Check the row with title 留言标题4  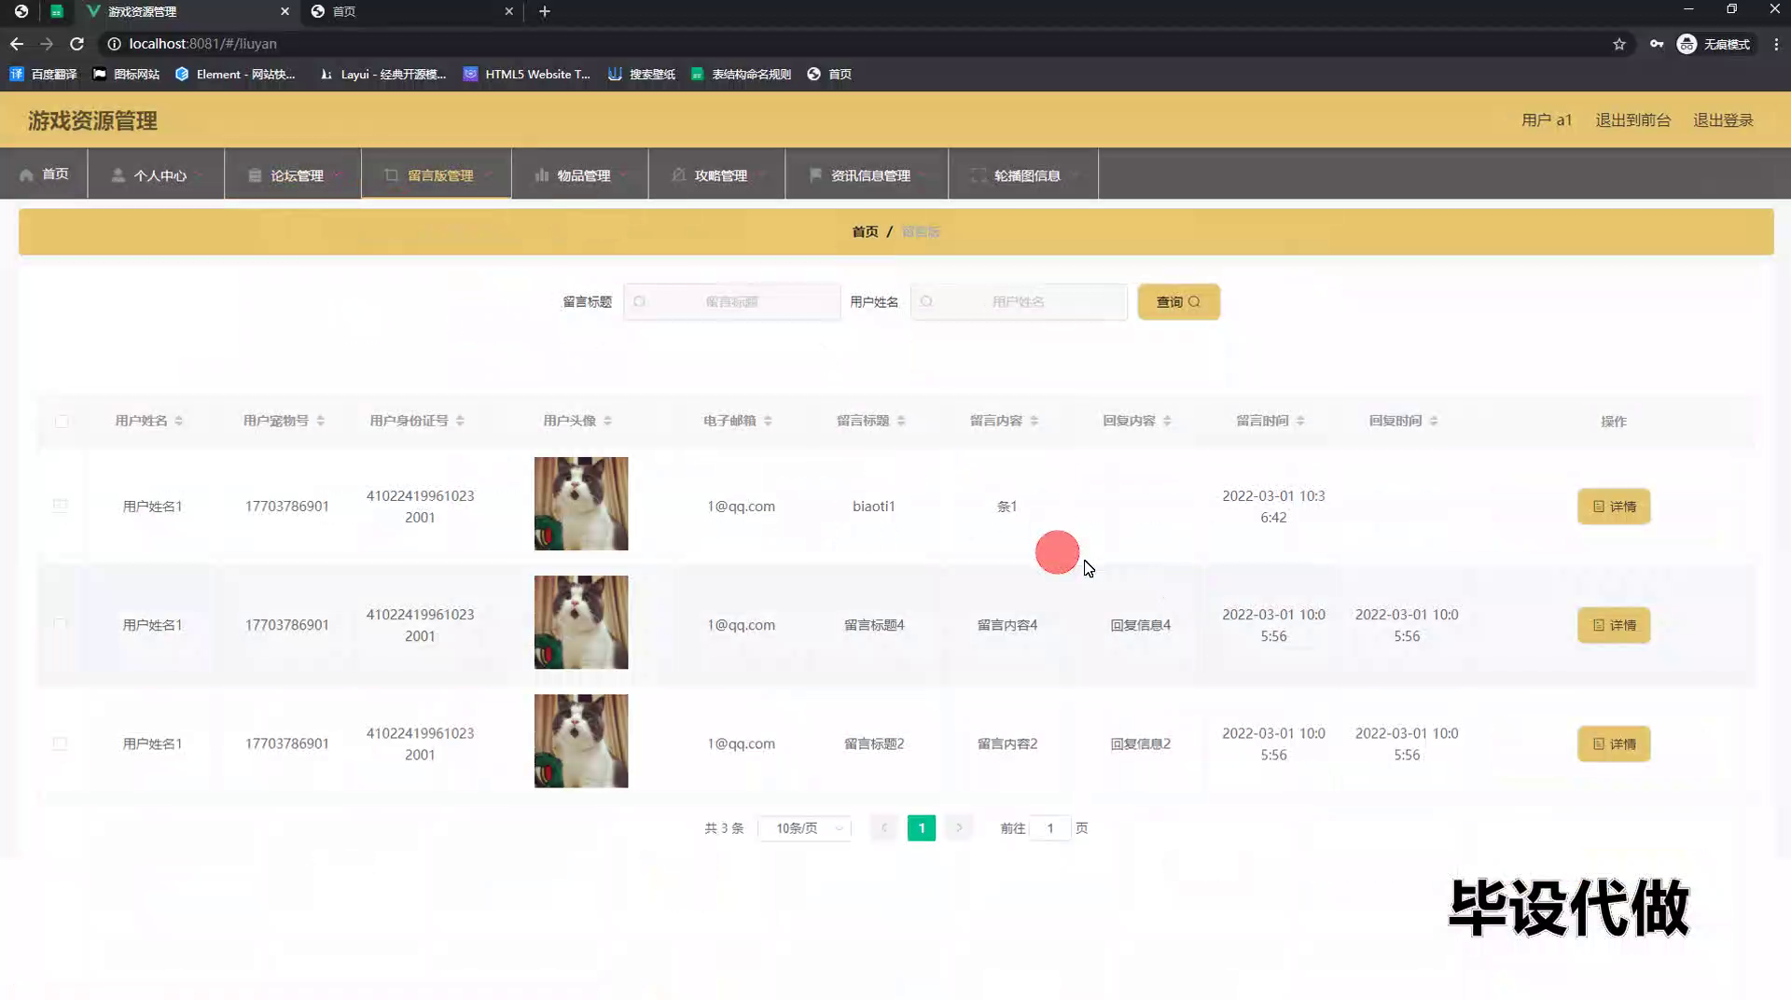(x=61, y=624)
